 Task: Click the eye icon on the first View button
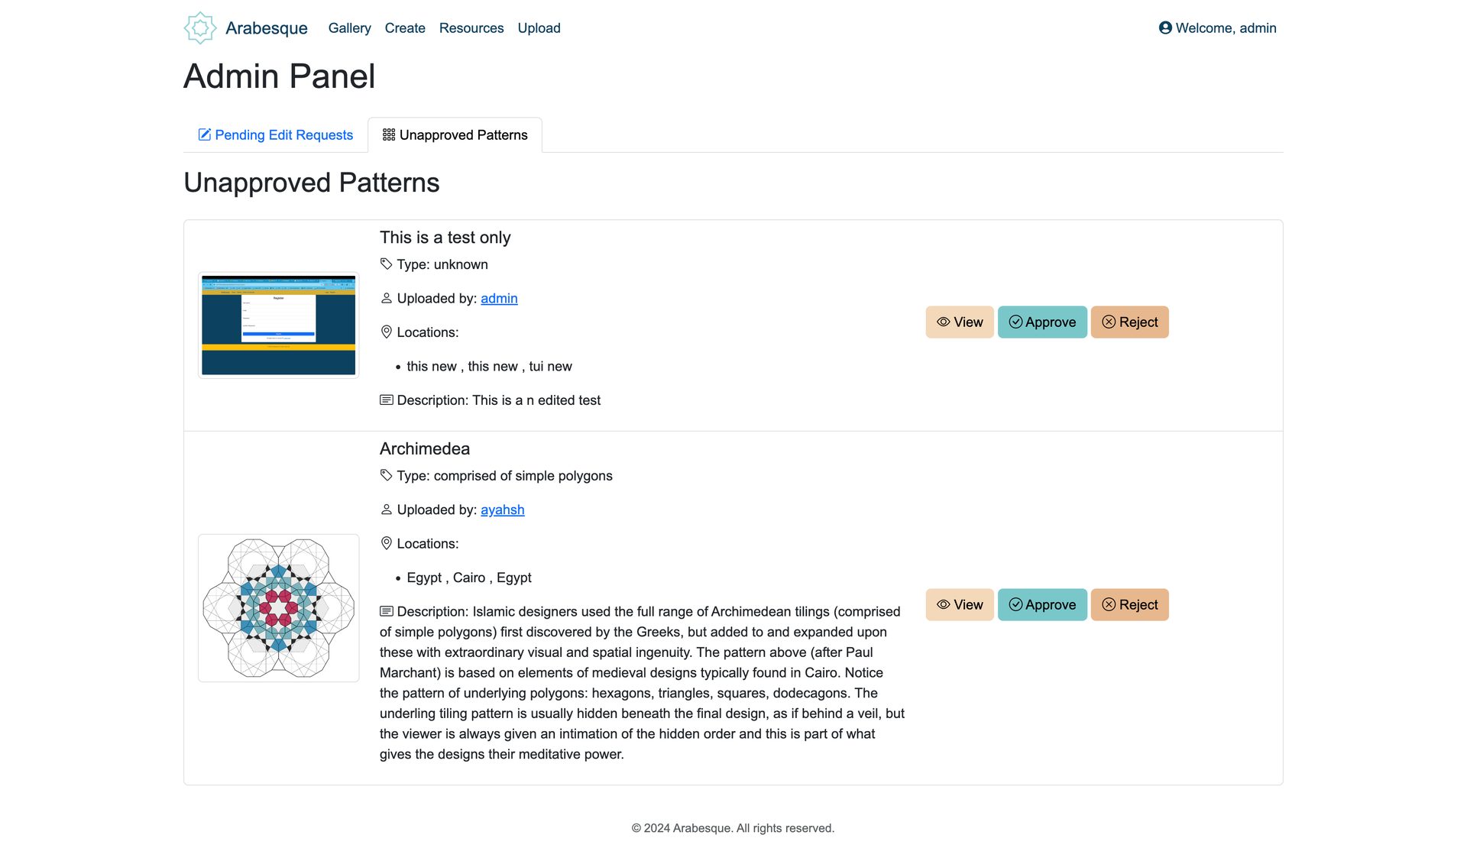[x=944, y=322]
